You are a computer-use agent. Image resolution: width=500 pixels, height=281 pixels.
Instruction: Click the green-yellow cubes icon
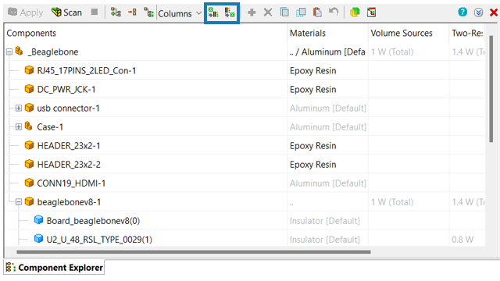coord(355,12)
